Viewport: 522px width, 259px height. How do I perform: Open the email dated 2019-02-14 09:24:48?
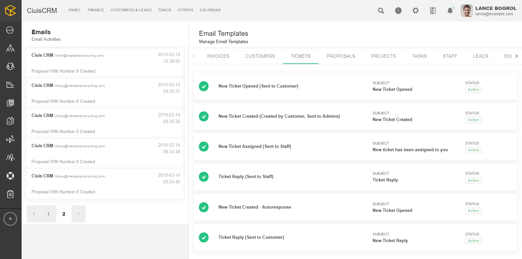click(105, 154)
